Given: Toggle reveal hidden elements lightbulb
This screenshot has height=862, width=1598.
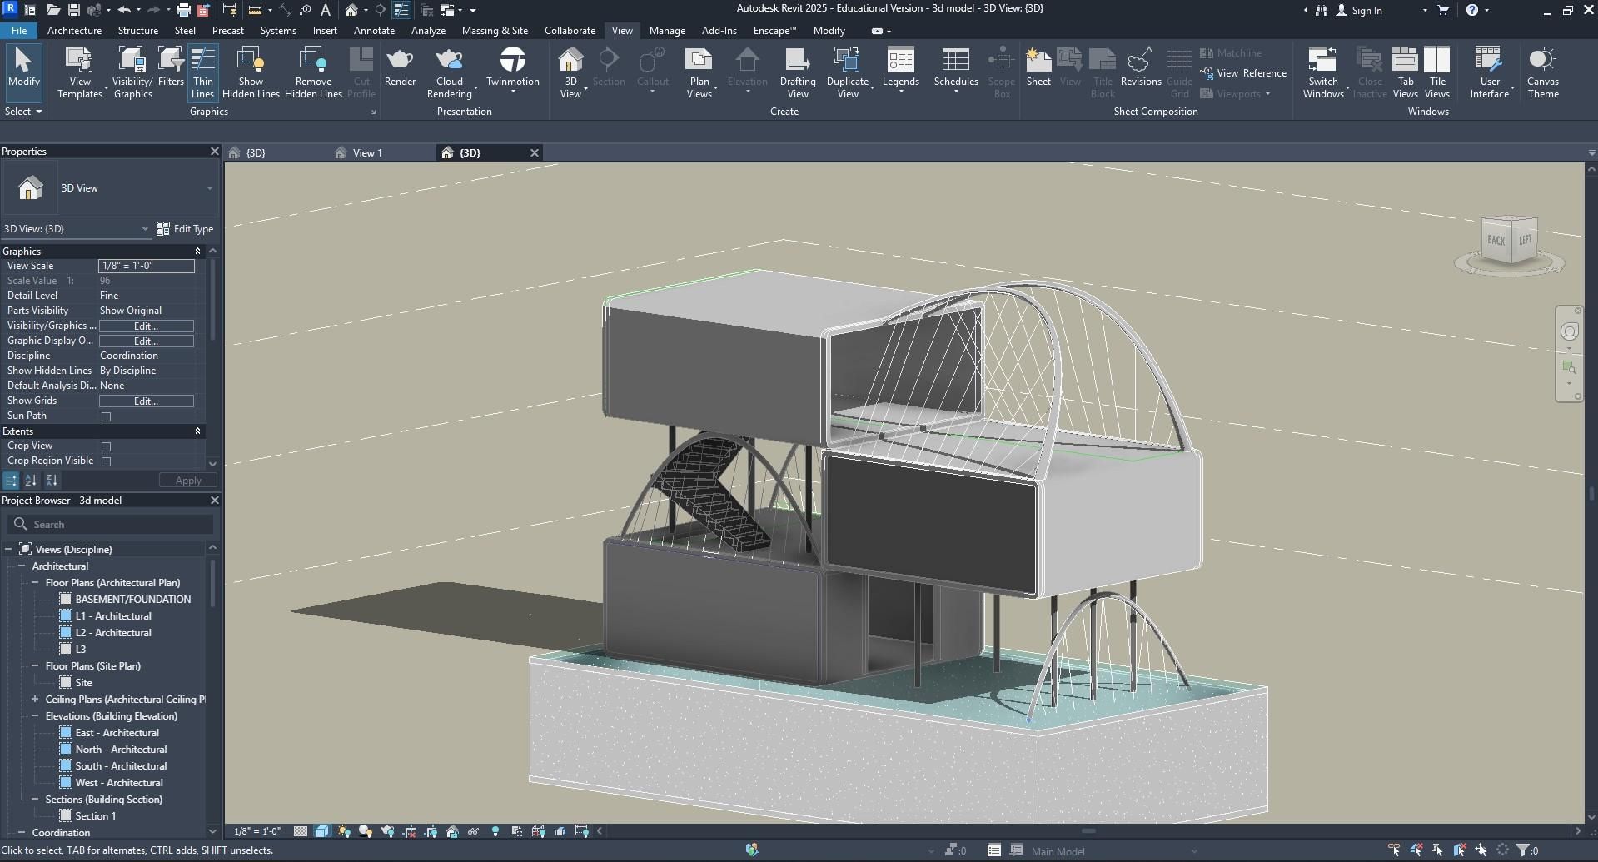Looking at the screenshot, I should point(495,831).
